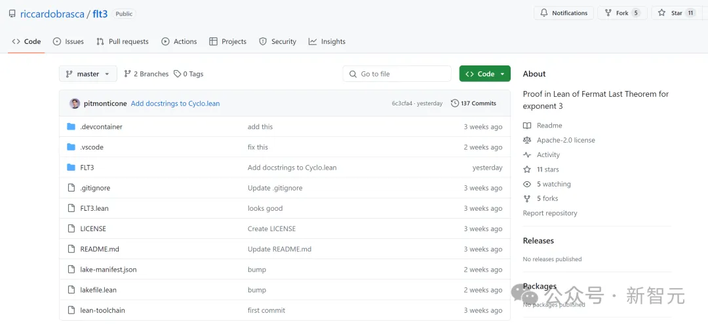Screen dimensions: 708x324
Task: Click the Go to file search field
Action: [397, 74]
